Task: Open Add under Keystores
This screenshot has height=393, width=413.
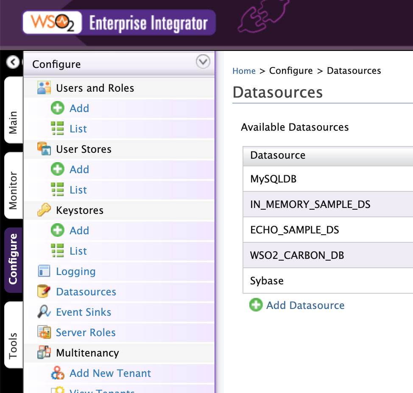Action: (x=79, y=230)
